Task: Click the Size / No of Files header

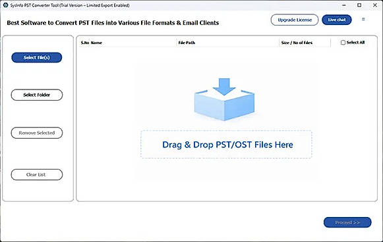Action: (x=297, y=43)
